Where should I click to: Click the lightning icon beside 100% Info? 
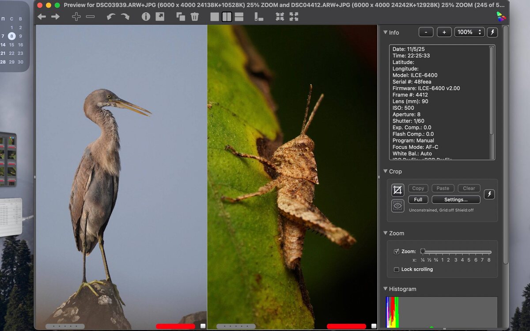[492, 32]
